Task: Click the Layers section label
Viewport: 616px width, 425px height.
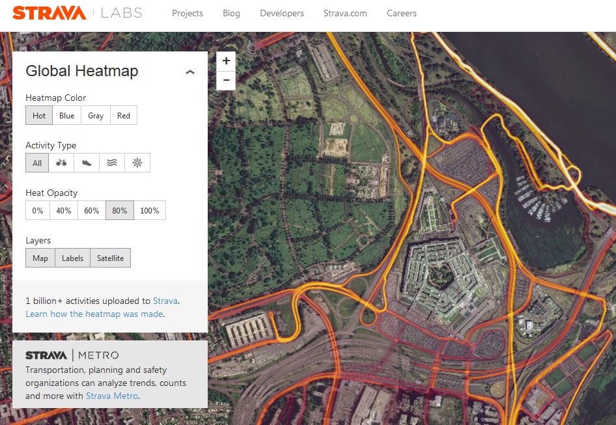Action: click(x=38, y=240)
